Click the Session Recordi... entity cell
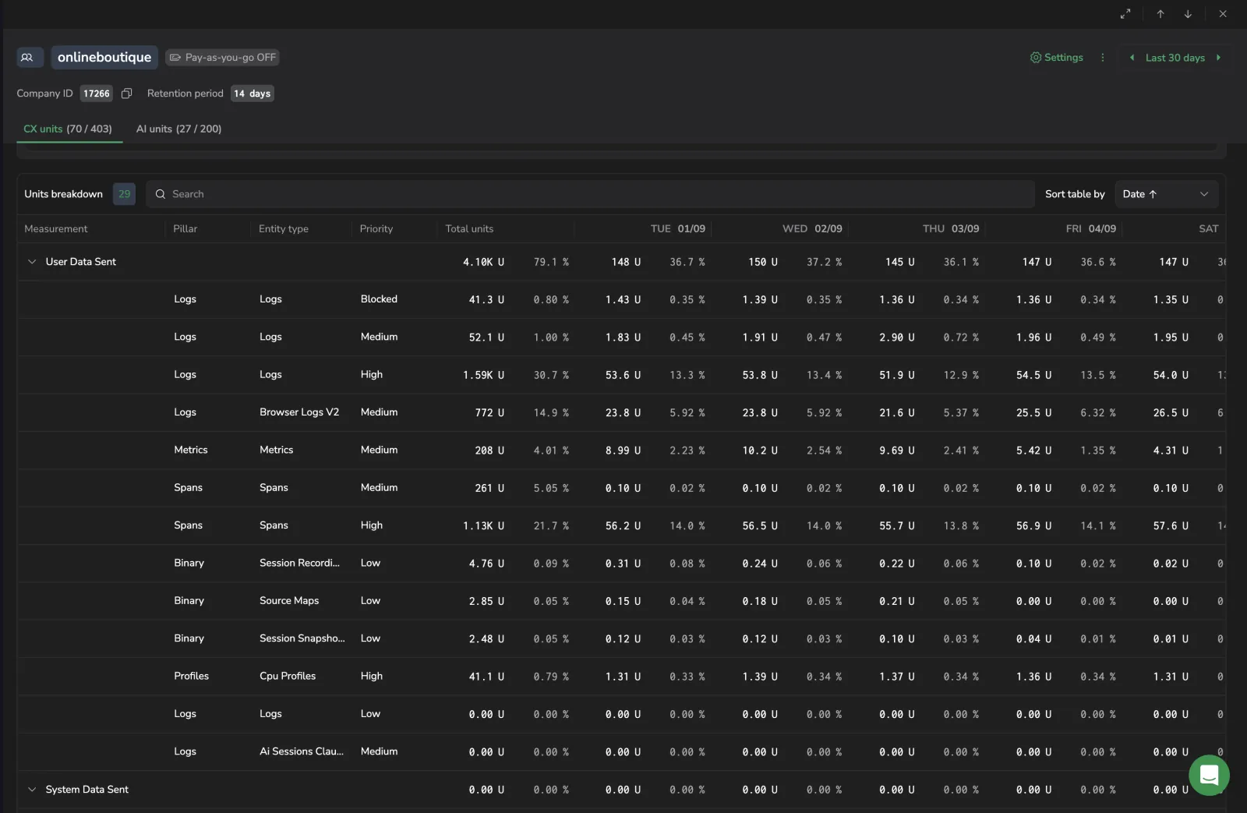This screenshot has width=1247, height=813. pyautogui.click(x=299, y=563)
